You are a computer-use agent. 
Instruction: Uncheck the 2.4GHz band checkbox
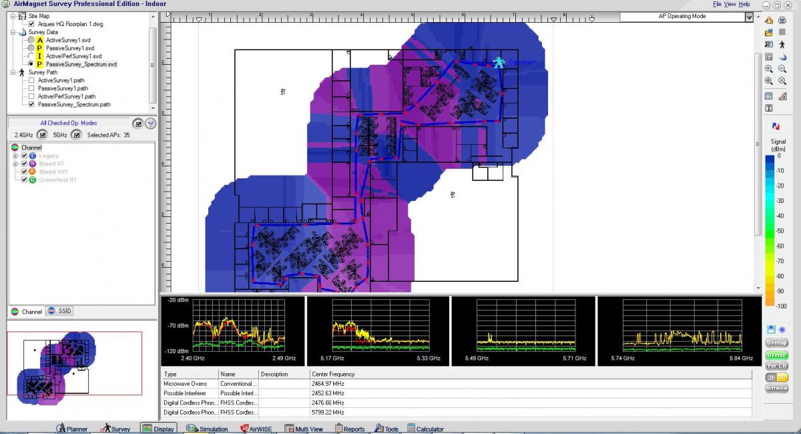[x=42, y=135]
